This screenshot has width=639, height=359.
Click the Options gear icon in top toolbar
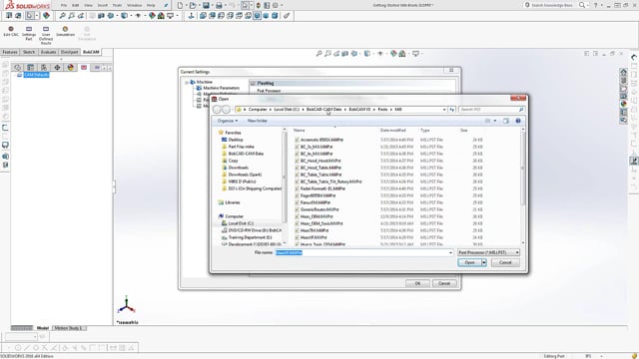click(x=276, y=5)
